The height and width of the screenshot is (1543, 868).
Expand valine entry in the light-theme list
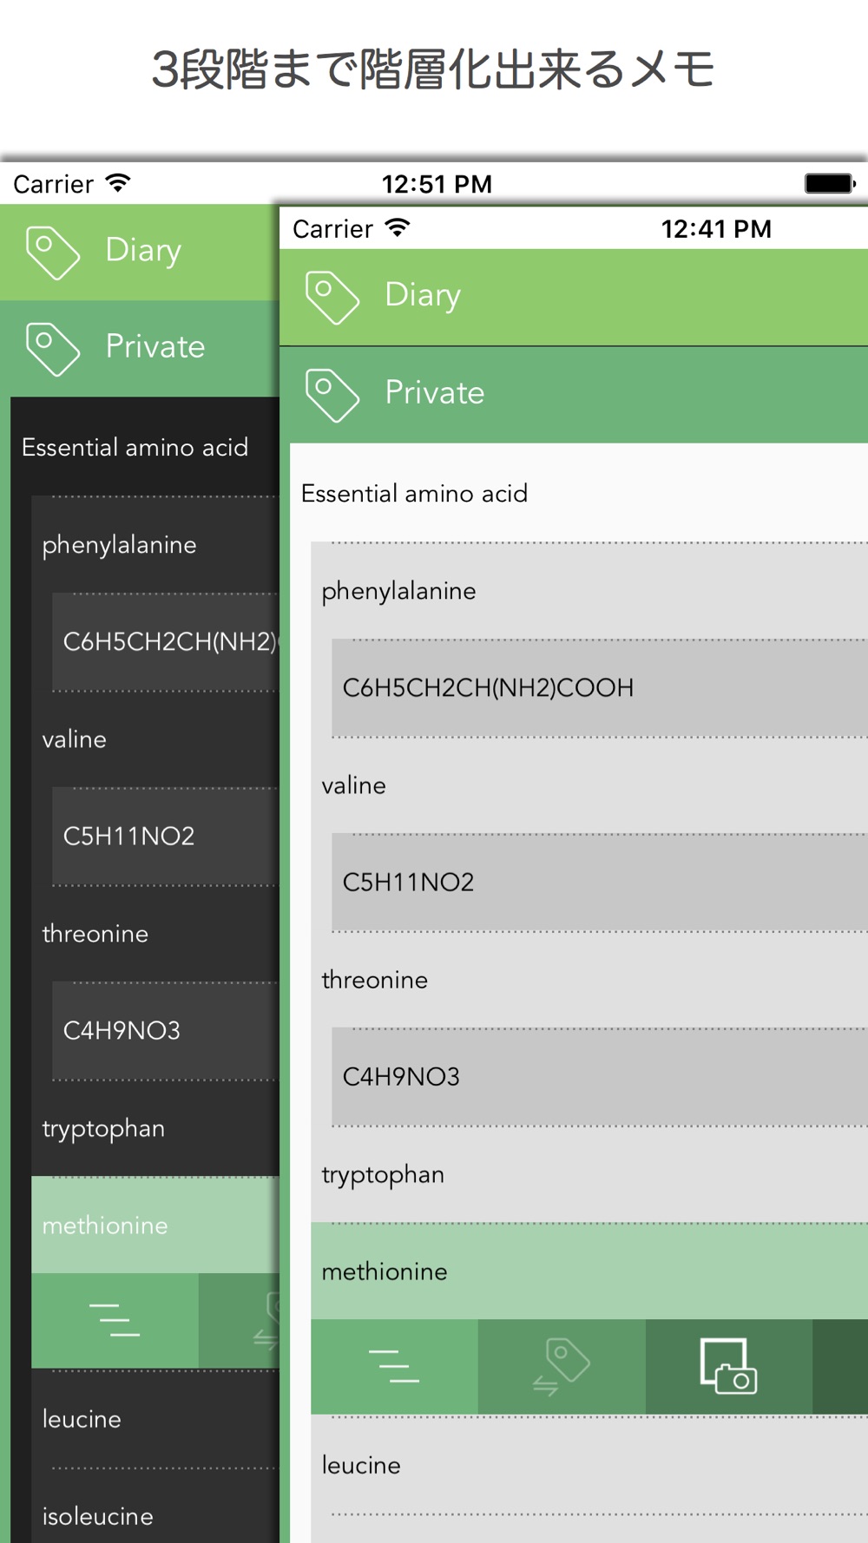(353, 785)
